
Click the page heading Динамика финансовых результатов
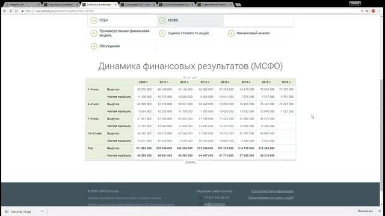pos(190,66)
